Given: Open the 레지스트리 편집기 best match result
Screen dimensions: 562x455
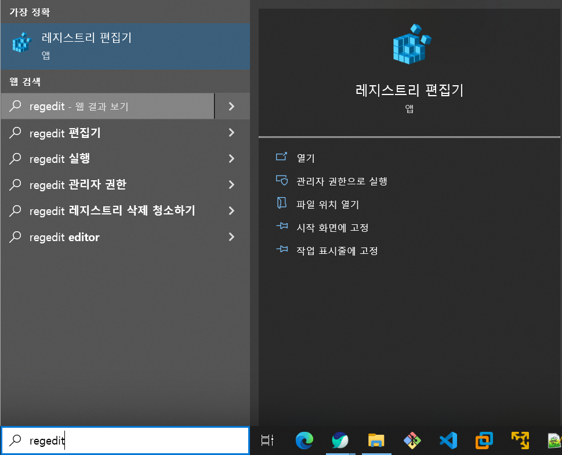Looking at the screenshot, I should coord(125,46).
